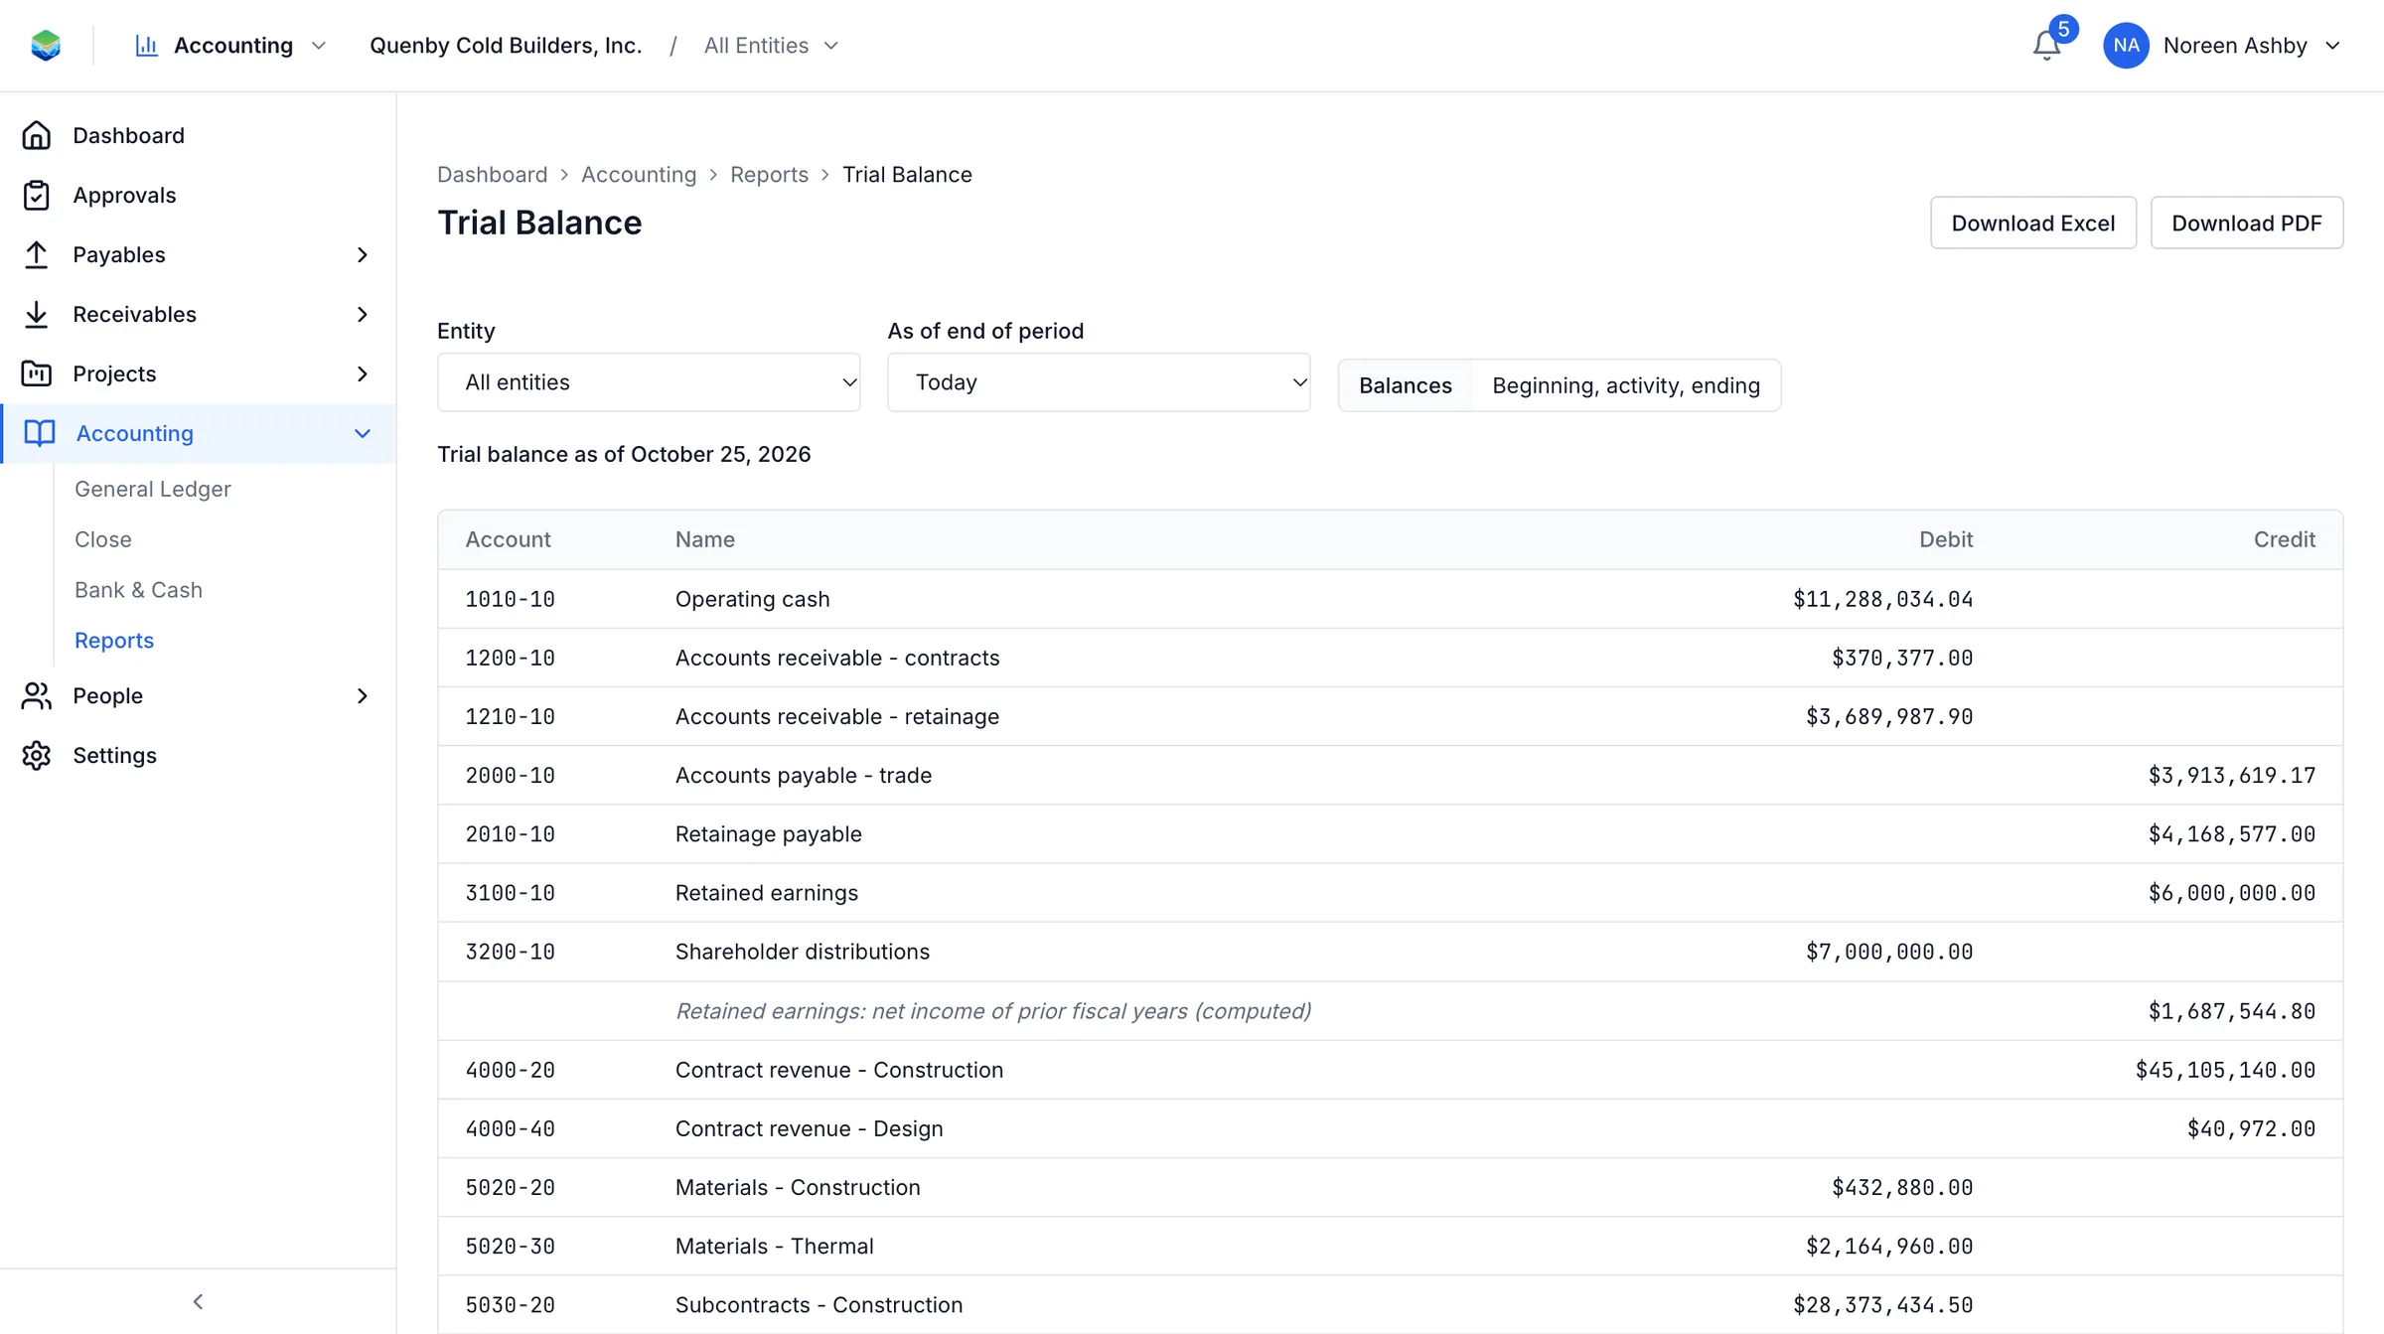Open General Ledger in sidebar

(x=153, y=489)
